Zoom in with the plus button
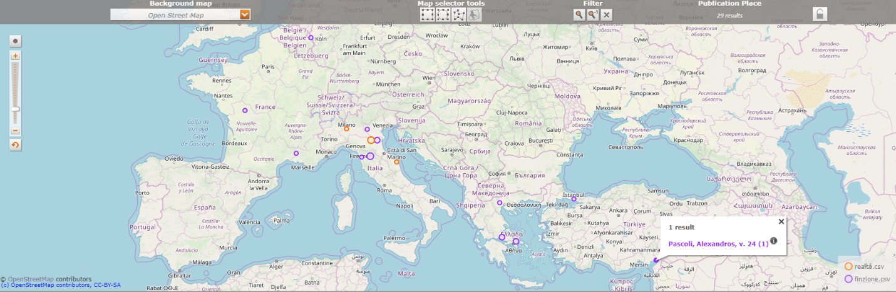896x292 pixels. click(x=16, y=56)
